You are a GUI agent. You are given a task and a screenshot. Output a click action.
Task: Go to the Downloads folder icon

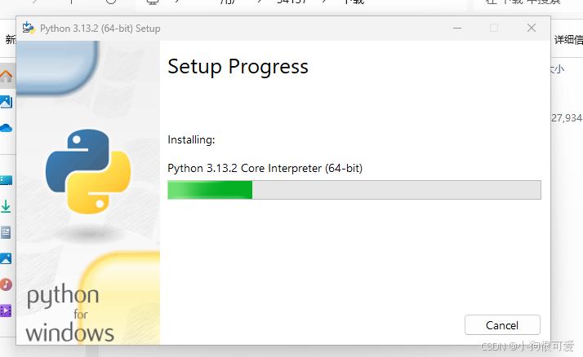[6, 206]
